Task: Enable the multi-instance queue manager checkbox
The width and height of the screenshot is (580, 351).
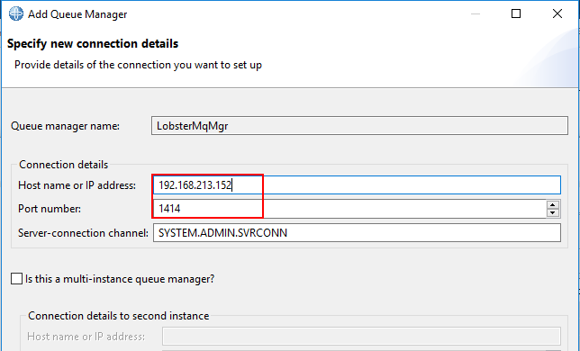Action: tap(16, 279)
